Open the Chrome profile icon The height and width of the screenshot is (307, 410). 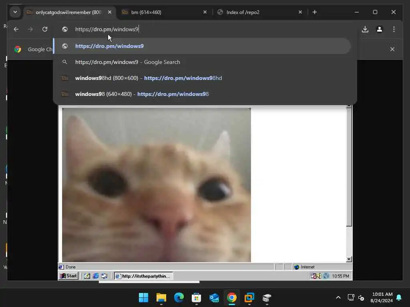point(380,29)
